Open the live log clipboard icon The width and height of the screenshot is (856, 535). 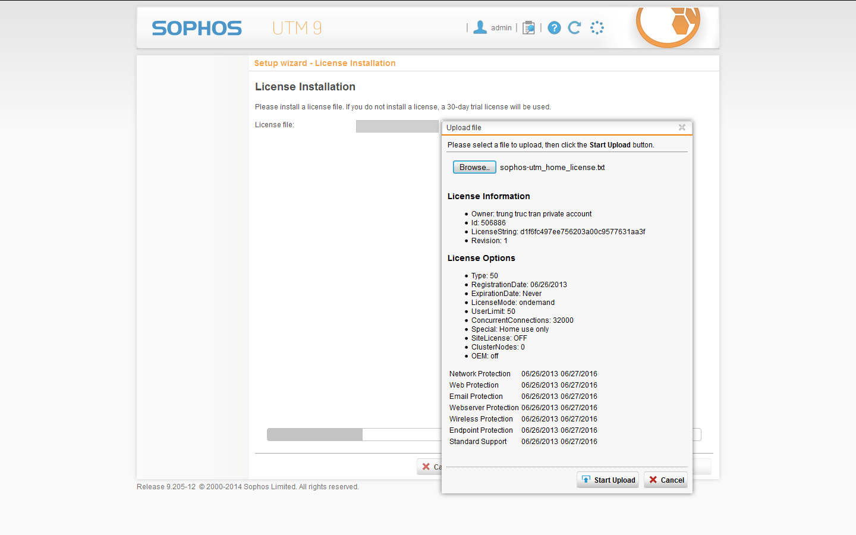pyautogui.click(x=528, y=28)
